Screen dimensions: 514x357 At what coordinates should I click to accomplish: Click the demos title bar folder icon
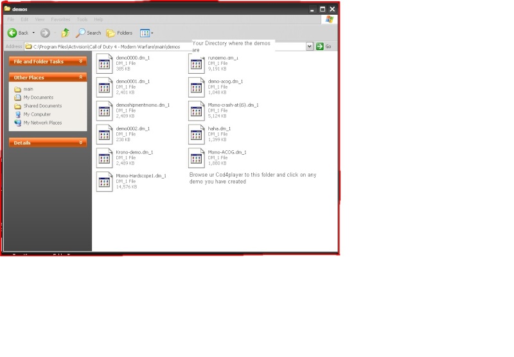tap(7, 8)
